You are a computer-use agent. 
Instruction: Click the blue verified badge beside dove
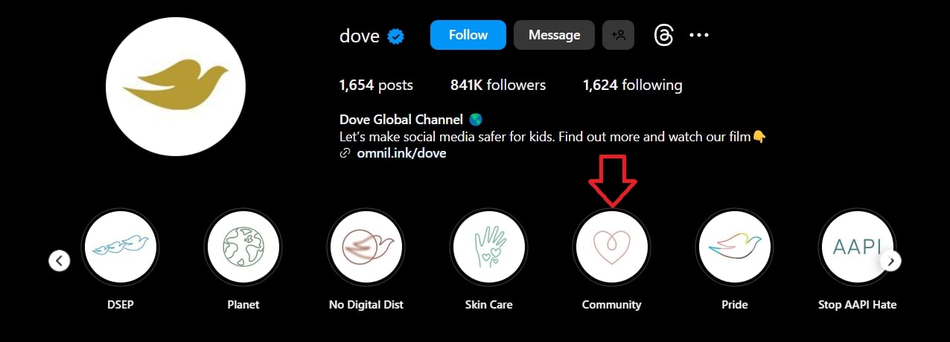395,36
